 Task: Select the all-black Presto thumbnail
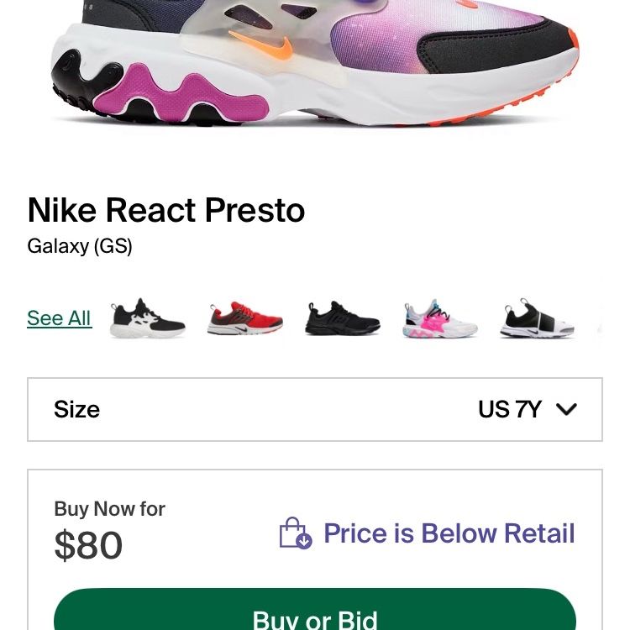point(343,318)
